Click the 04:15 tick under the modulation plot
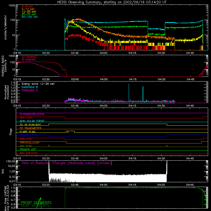Viewport: 211px width, 211px height. tap(132, 106)
